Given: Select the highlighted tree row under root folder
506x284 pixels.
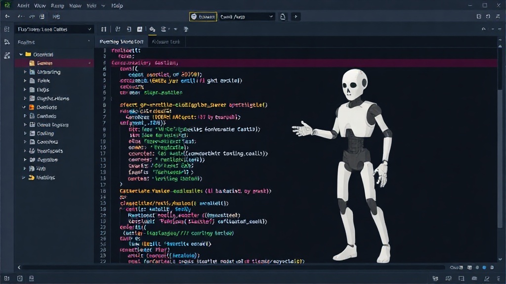Looking at the screenshot, I should pos(54,63).
